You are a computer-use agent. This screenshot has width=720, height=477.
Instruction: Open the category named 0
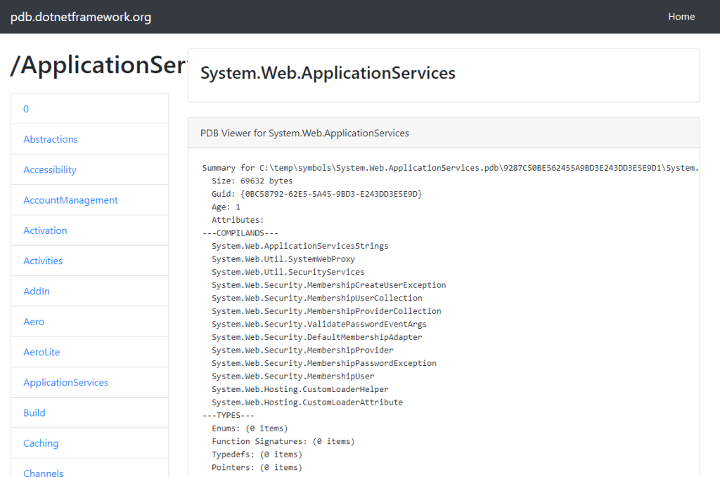(x=25, y=109)
